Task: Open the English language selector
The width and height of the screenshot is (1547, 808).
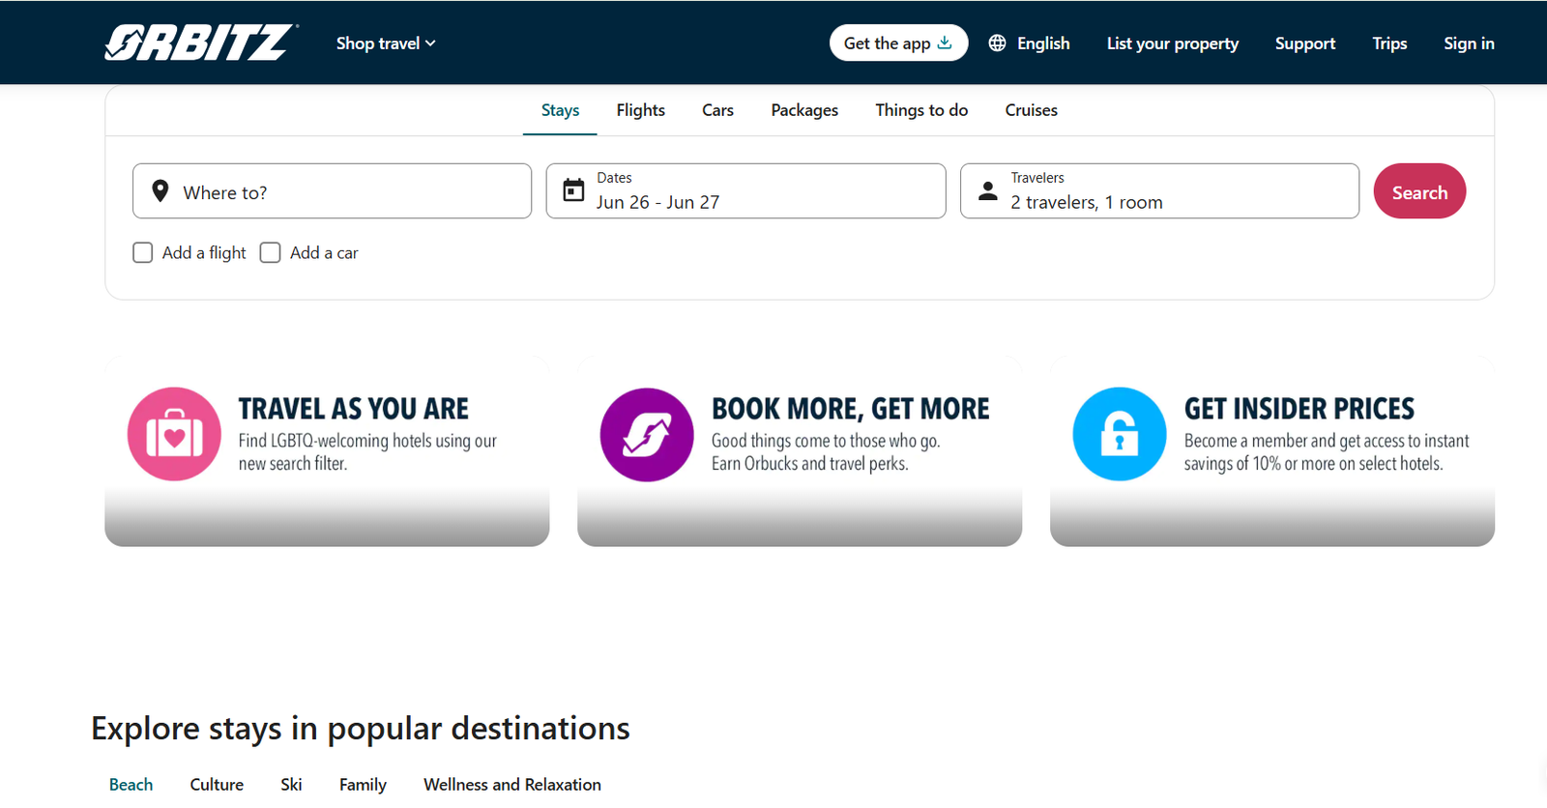Action: click(1029, 43)
